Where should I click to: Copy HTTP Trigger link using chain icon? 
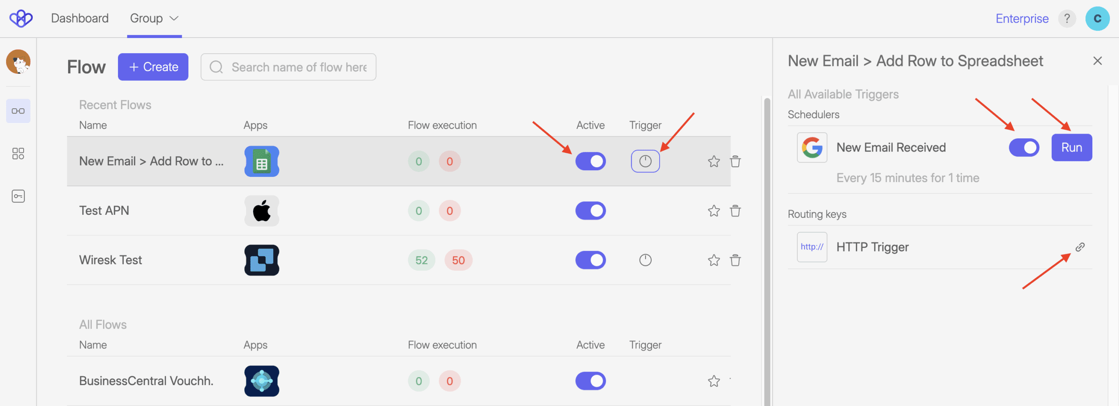[1080, 247]
